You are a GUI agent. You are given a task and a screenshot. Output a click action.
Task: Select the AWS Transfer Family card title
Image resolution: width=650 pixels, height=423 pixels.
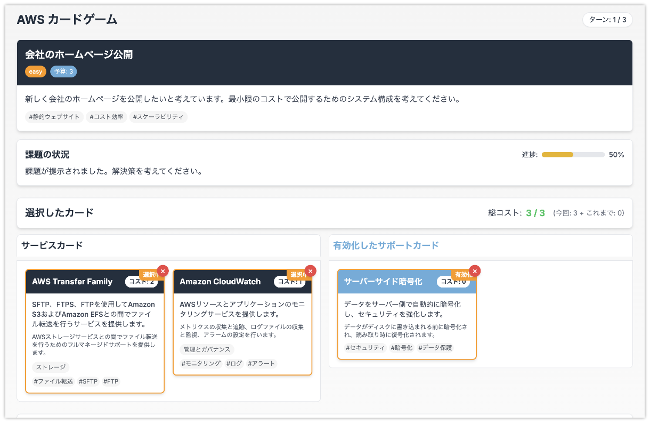(72, 282)
